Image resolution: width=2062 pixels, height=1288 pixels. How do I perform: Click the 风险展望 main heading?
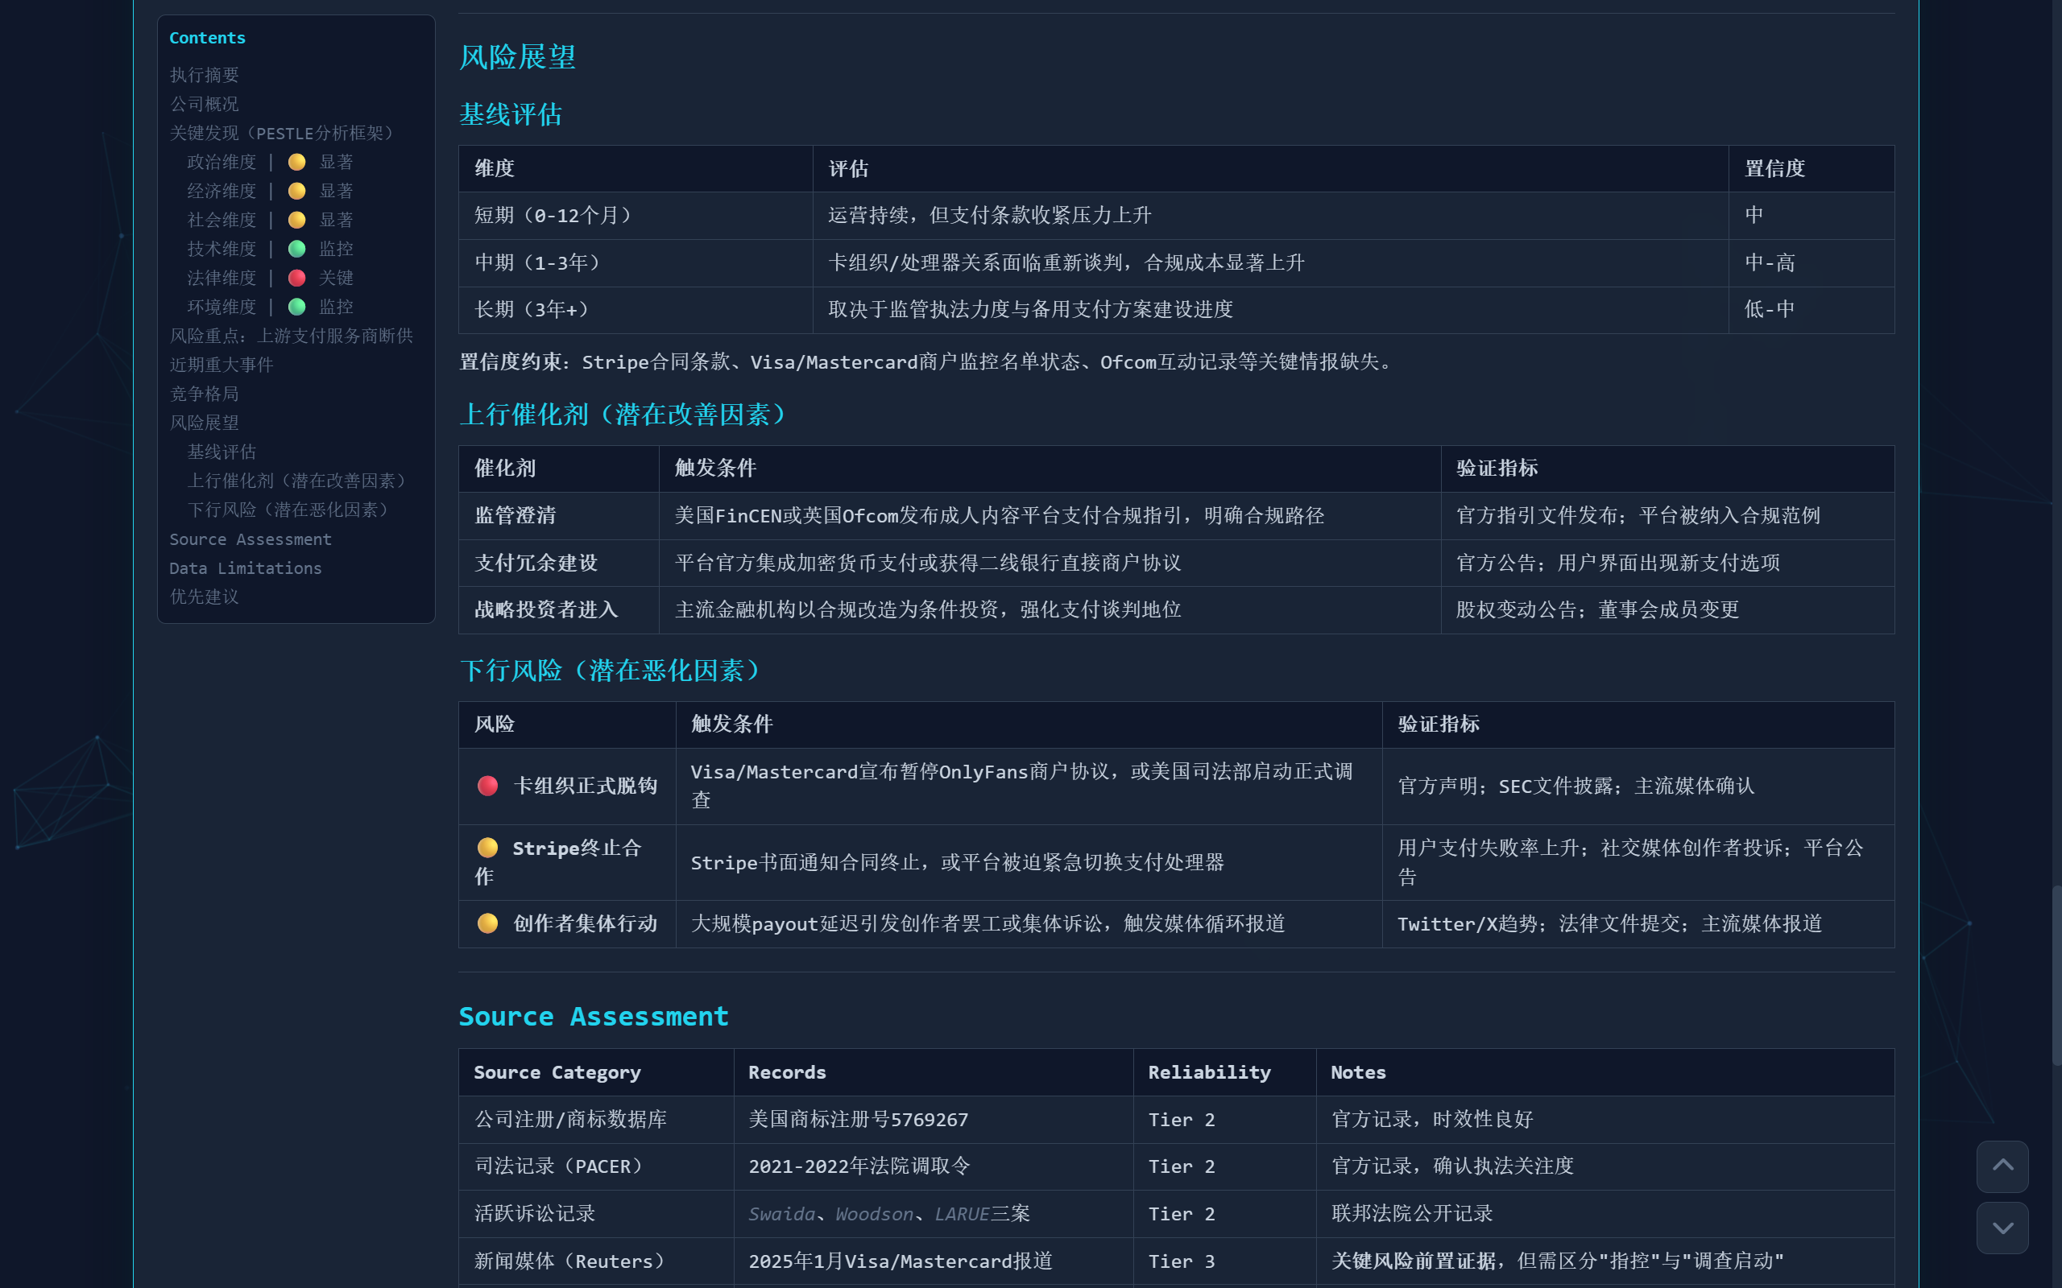[517, 57]
